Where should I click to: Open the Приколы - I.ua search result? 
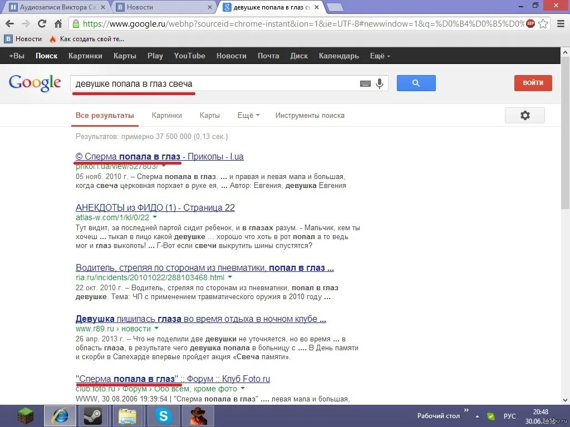coord(160,156)
